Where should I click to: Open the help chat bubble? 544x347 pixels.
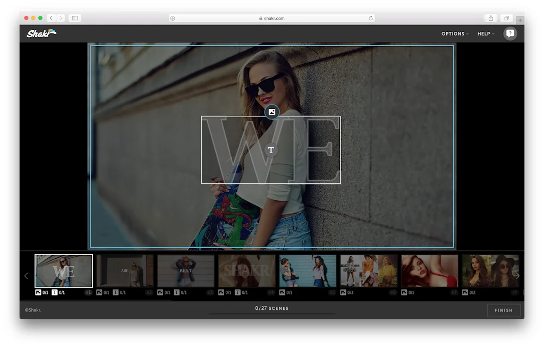[x=510, y=33]
